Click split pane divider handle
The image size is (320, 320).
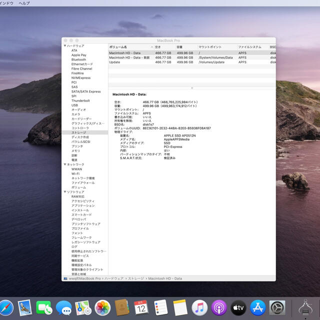pos(192,88)
